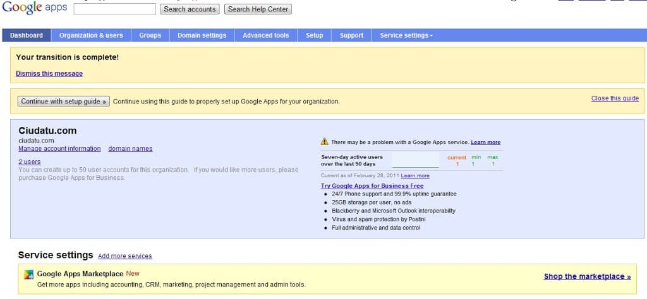This screenshot has width=647, height=299.
Task: Click Continue with setup guide button
Action: 64,102
